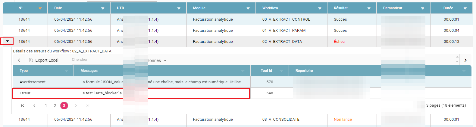The height and width of the screenshot is (127, 476).
Task: Go to page 1 of errors
Action: (x=46, y=106)
